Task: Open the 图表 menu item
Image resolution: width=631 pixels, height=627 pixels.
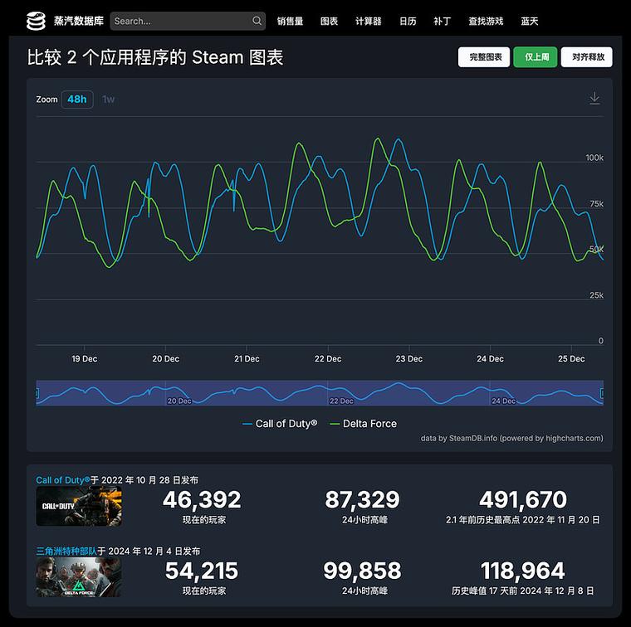Action: (x=329, y=22)
